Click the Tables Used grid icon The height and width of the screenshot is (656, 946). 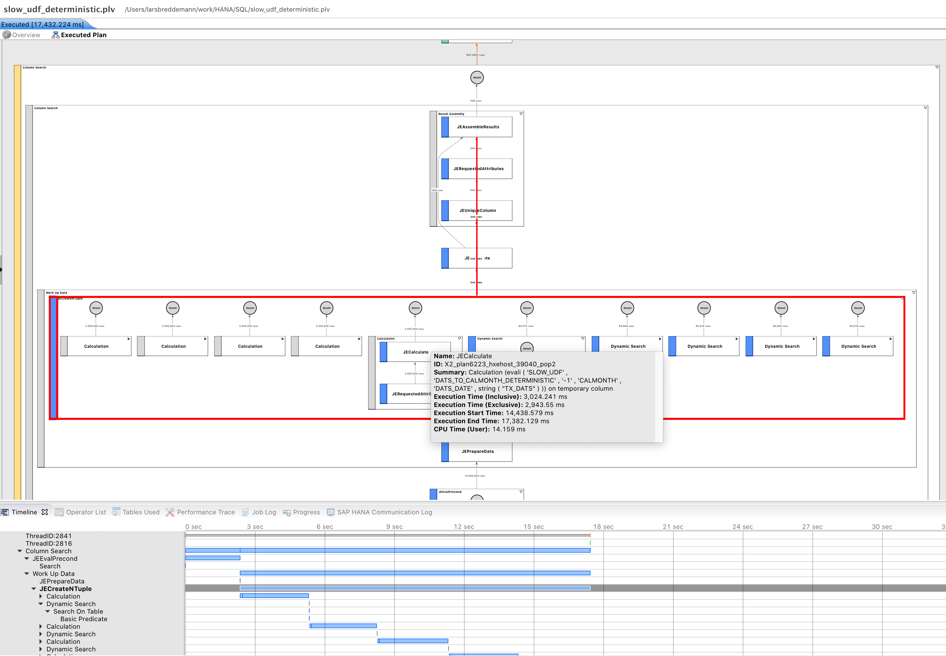[x=116, y=512]
